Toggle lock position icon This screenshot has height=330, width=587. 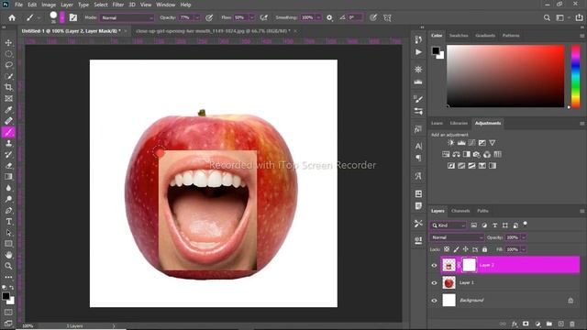click(466, 249)
